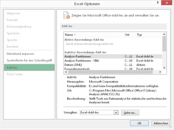This screenshot has height=130, width=174.
Task: Select the Analyse-Funktionen add-in row
Action: click(x=113, y=56)
